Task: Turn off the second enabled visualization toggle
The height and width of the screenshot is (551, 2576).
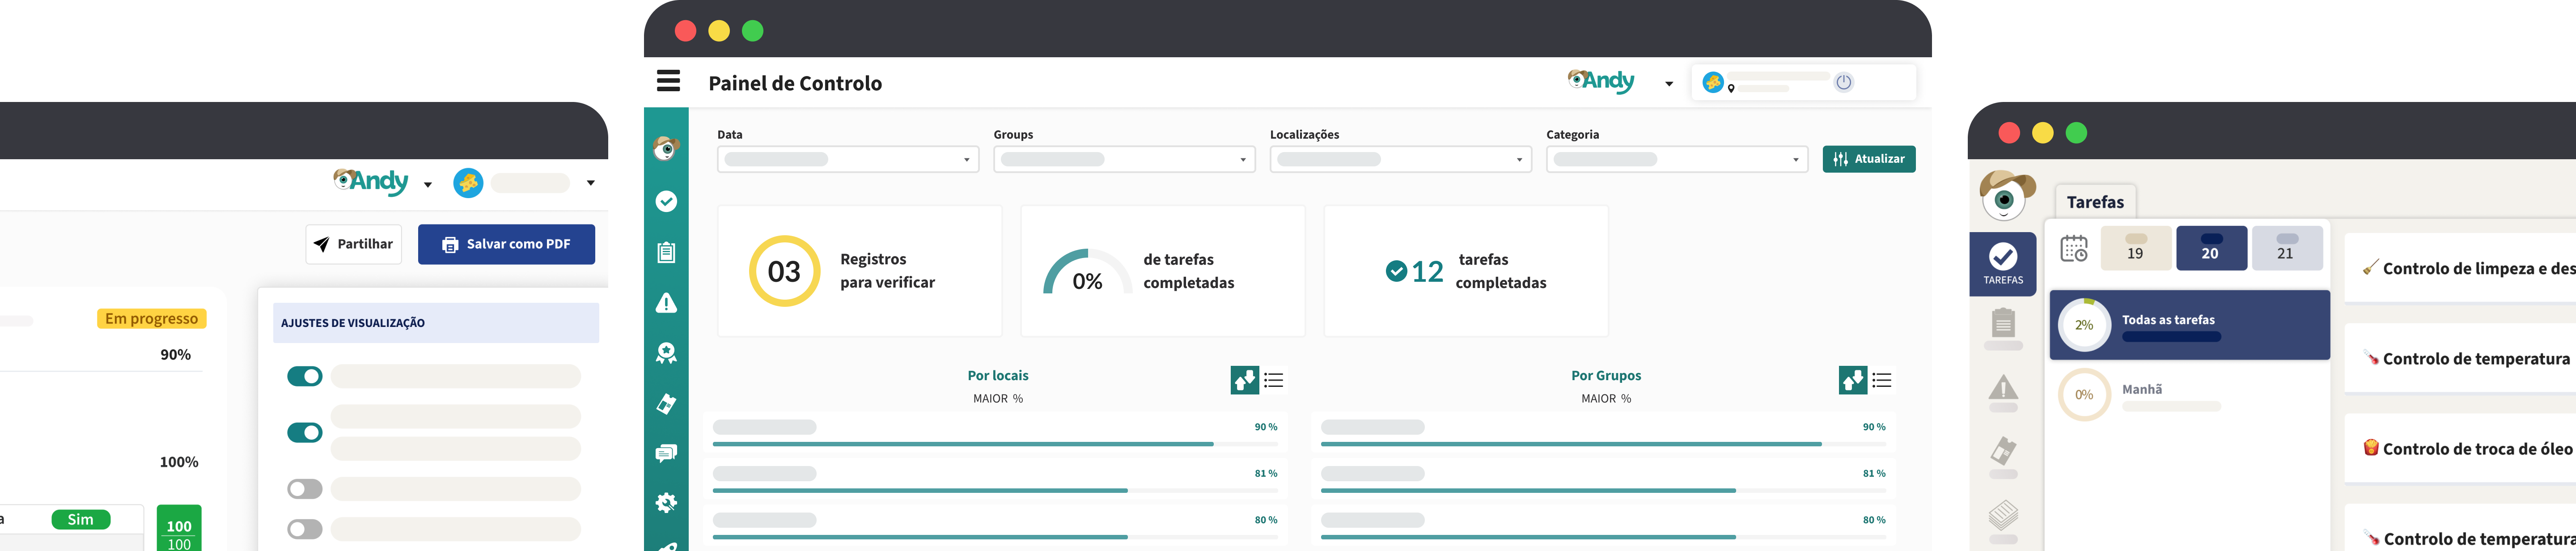Action: coord(305,432)
